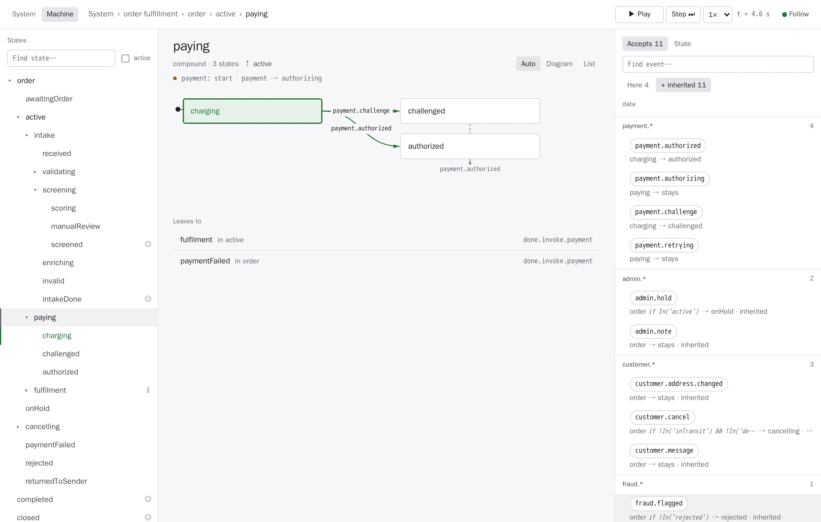Send the admin.note event
The image size is (821, 522).
click(653, 331)
